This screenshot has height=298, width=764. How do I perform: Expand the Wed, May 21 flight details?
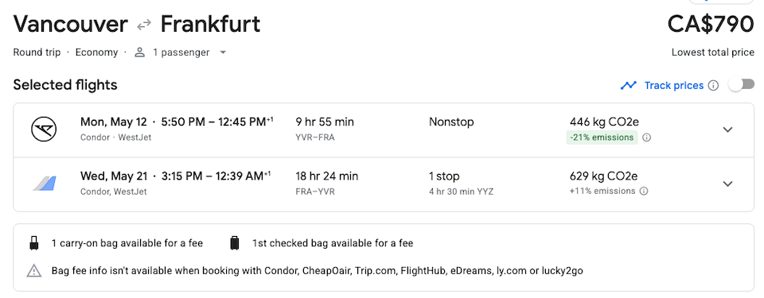[727, 184]
